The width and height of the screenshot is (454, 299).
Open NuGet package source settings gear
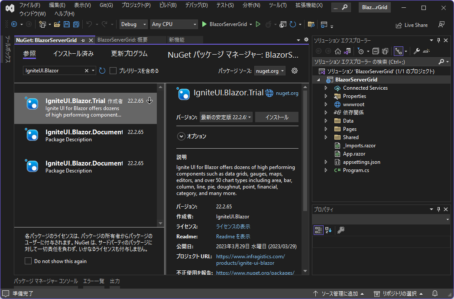coord(295,71)
